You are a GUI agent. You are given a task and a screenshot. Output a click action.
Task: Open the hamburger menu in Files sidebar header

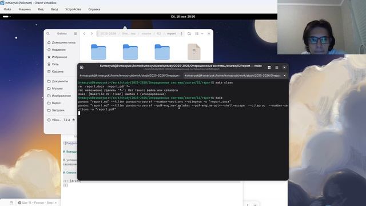tap(75, 34)
